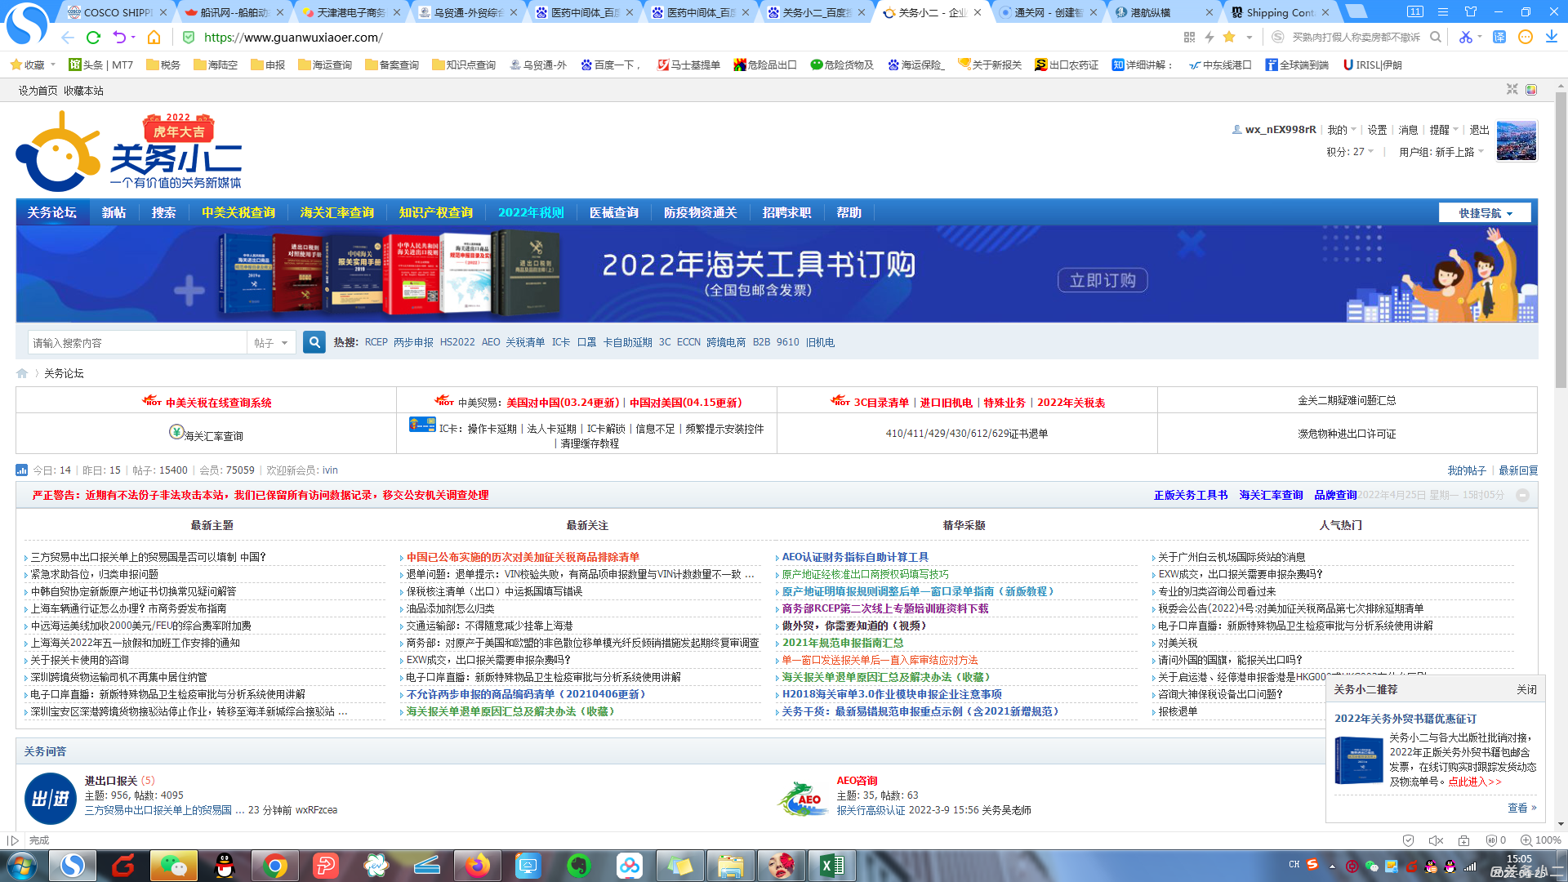Click 立即订购 banner button

tap(1102, 280)
